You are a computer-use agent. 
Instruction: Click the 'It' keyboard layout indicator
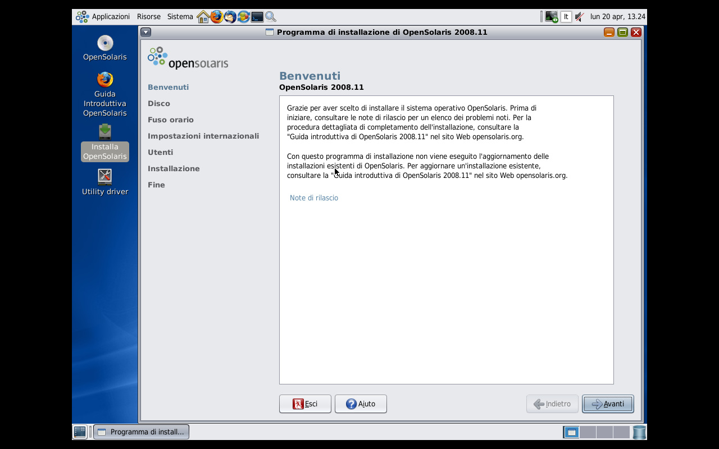coord(566,17)
